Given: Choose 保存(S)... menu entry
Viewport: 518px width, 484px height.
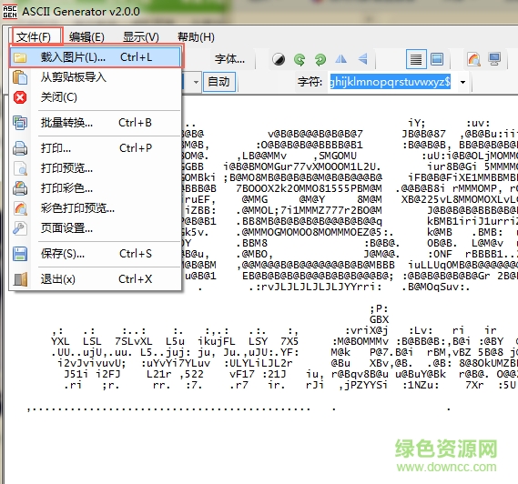Looking at the screenshot, I should pyautogui.click(x=96, y=254).
